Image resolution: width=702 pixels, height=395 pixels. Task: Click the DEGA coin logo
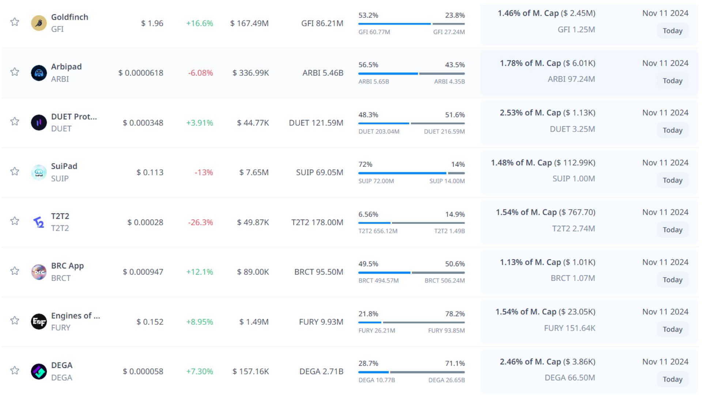tap(39, 371)
